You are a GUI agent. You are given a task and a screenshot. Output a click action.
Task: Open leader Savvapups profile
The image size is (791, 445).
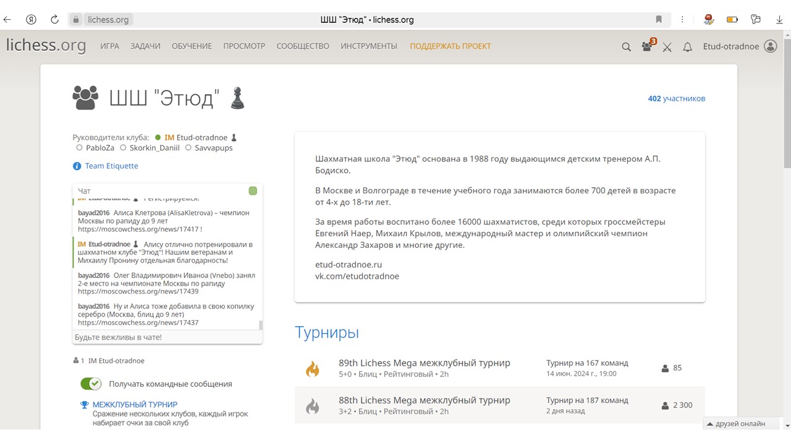click(214, 148)
